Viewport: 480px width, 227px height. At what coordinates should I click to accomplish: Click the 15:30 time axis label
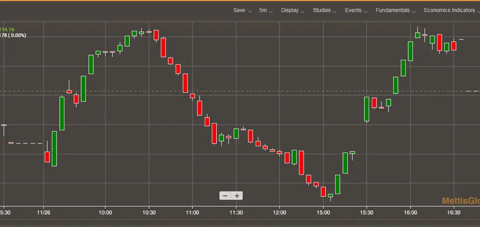coord(366,212)
